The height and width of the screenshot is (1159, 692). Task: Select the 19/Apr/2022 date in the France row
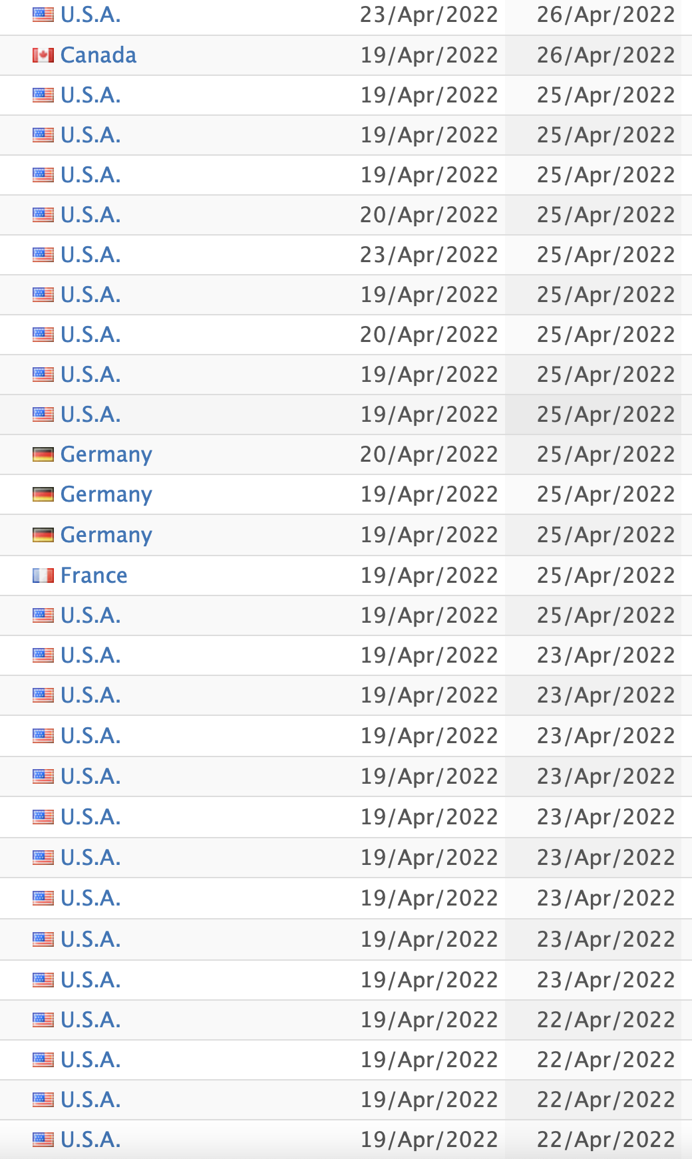(429, 576)
